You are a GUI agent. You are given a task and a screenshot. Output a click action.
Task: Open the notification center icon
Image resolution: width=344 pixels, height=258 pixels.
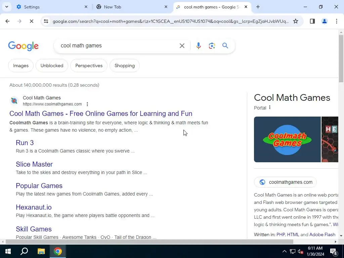click(x=334, y=252)
